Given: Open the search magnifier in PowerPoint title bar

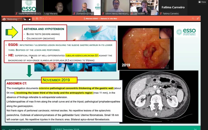Looking at the screenshot, I should [x=193, y=19].
